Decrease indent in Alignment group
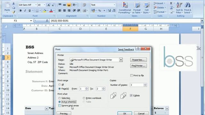The image size is (205, 115). [74, 11]
